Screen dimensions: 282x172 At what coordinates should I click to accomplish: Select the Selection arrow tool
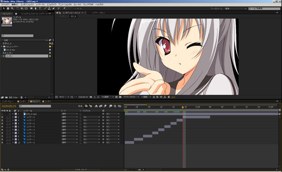[x=4, y=8]
